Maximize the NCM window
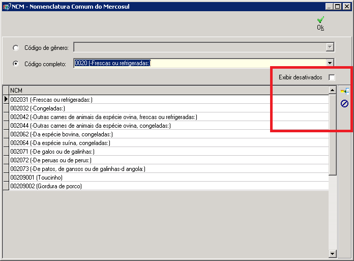The image size is (354, 261). (338, 7)
